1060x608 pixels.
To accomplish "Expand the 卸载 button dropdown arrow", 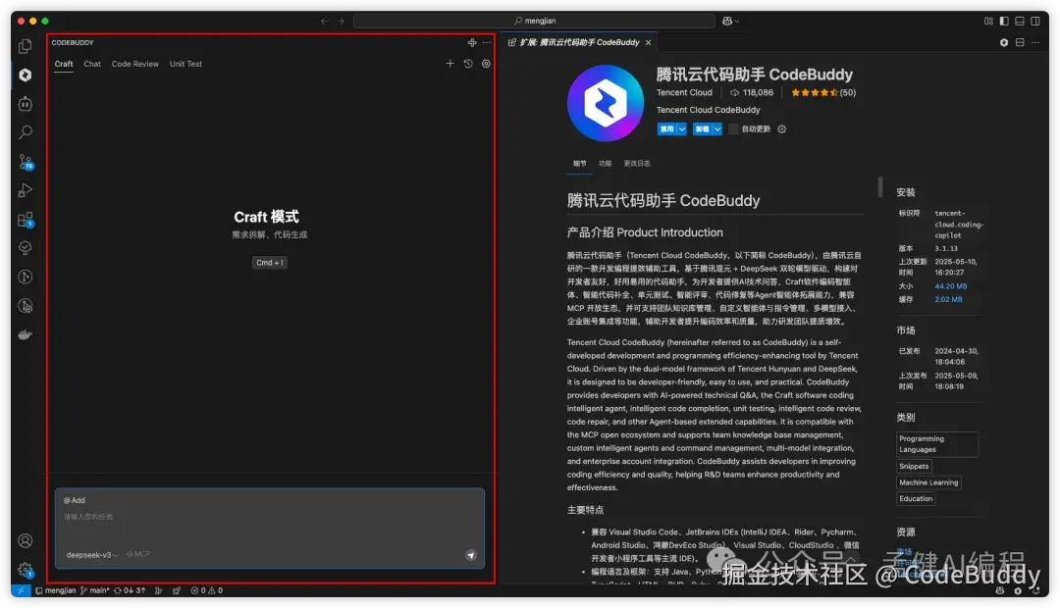I will [717, 128].
